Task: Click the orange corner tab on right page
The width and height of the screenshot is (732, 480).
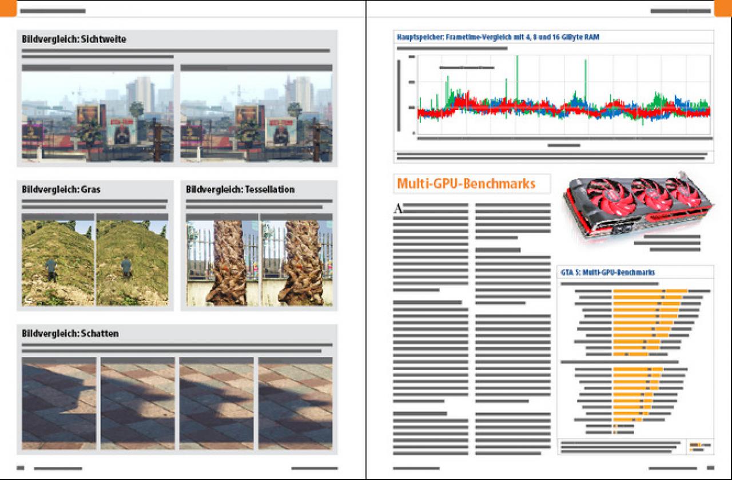Action: click(723, 8)
